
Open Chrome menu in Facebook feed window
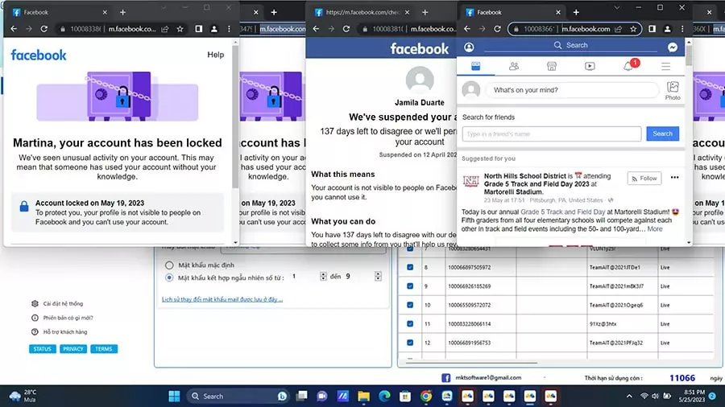pos(682,29)
